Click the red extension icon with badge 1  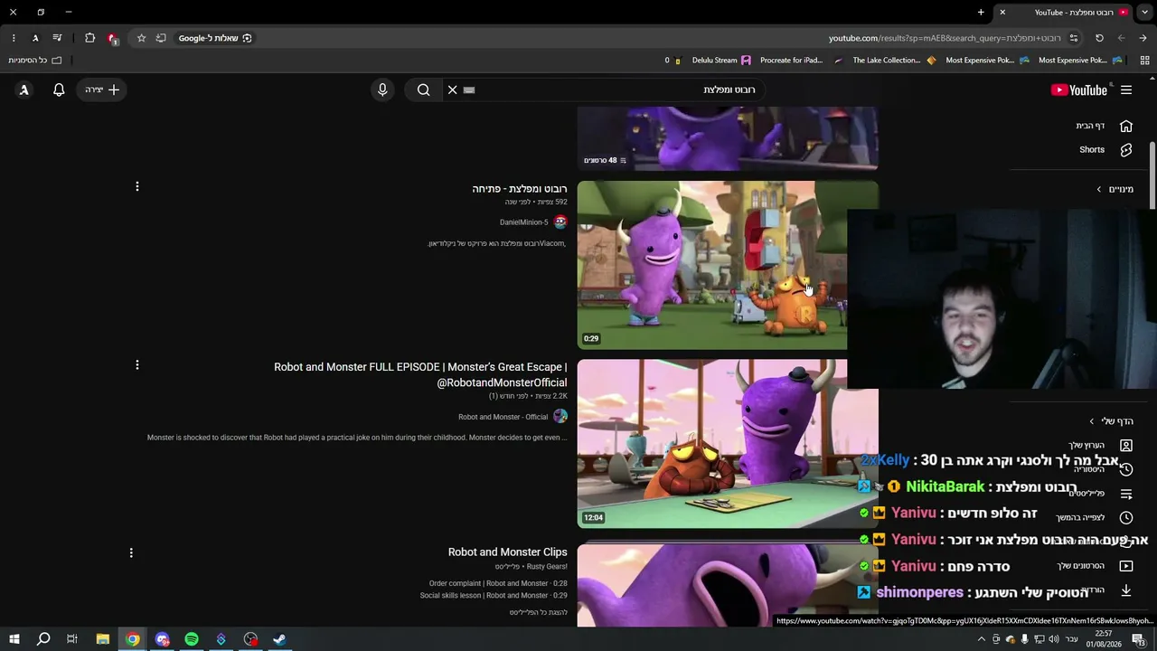[112, 38]
